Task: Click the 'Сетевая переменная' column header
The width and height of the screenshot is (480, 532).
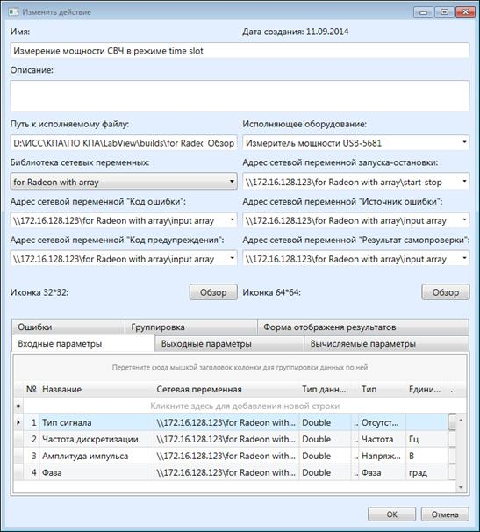Action: (x=226, y=389)
